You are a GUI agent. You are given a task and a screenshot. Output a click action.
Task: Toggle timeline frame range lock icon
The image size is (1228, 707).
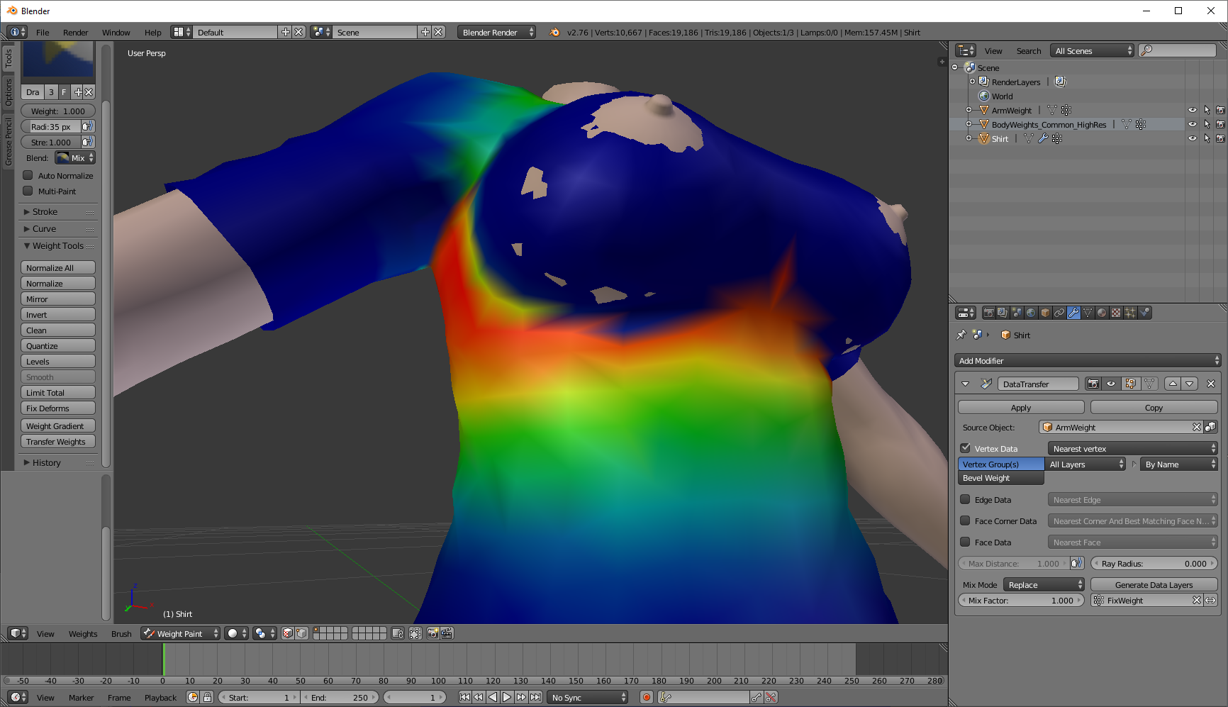(x=207, y=697)
